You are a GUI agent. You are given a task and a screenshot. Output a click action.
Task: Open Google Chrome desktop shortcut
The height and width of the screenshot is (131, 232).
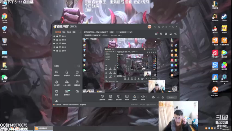click(5, 18)
